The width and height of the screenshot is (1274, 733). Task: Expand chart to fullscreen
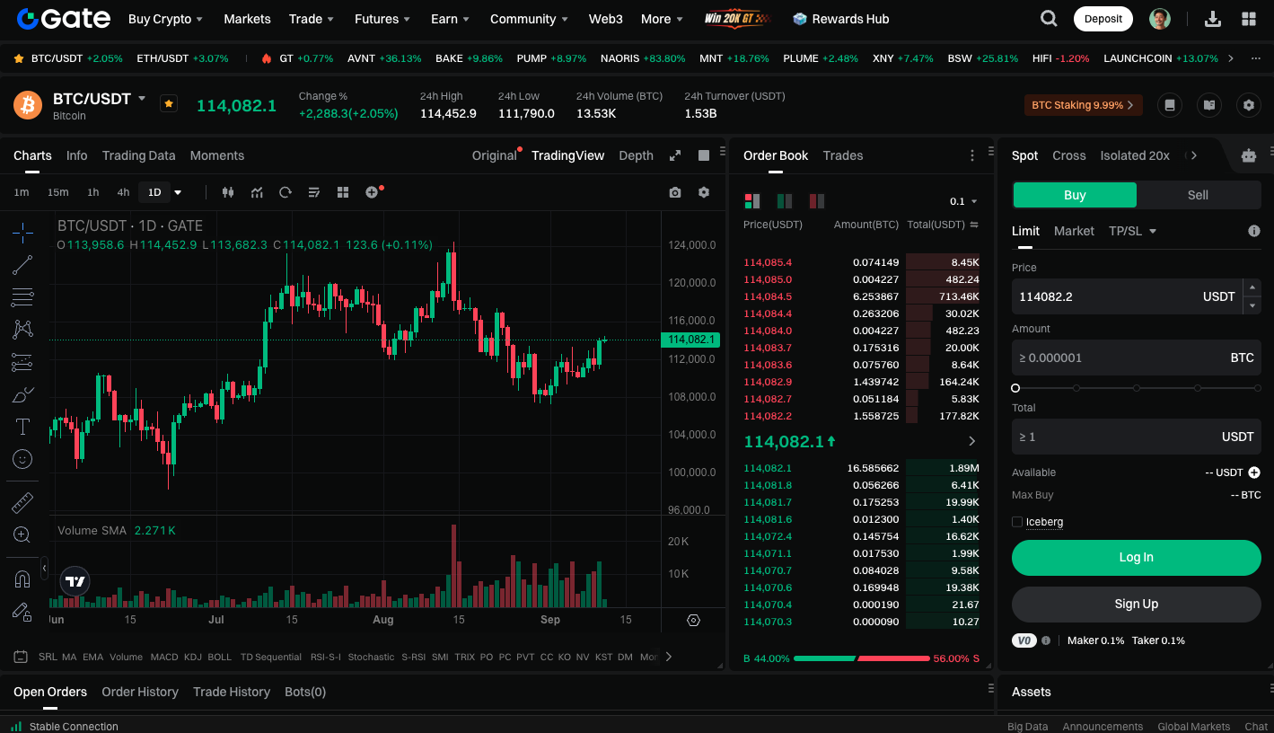pyautogui.click(x=675, y=155)
